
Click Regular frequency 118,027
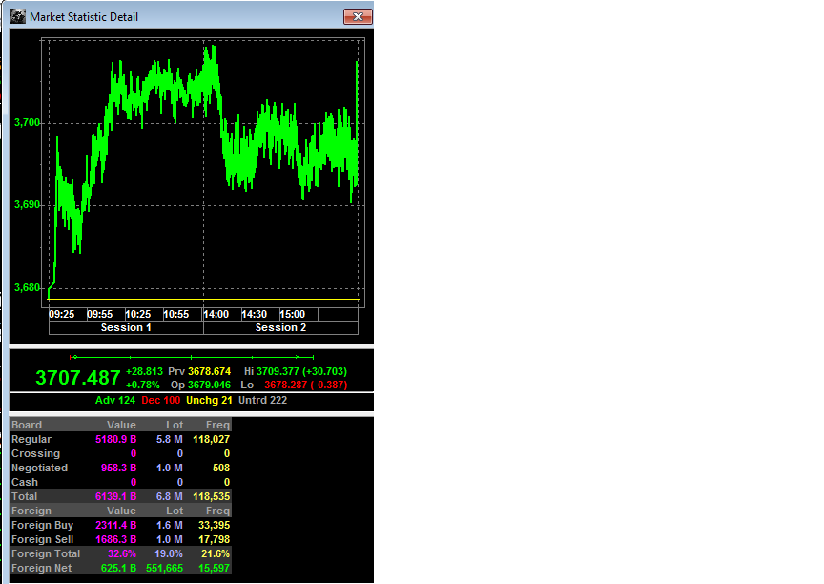point(212,439)
